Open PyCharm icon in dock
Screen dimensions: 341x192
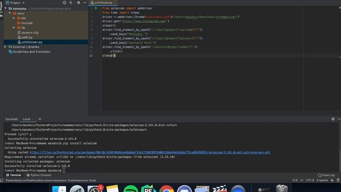(149, 189)
